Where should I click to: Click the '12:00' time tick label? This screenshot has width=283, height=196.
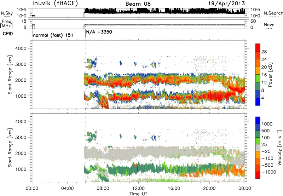click(138, 189)
